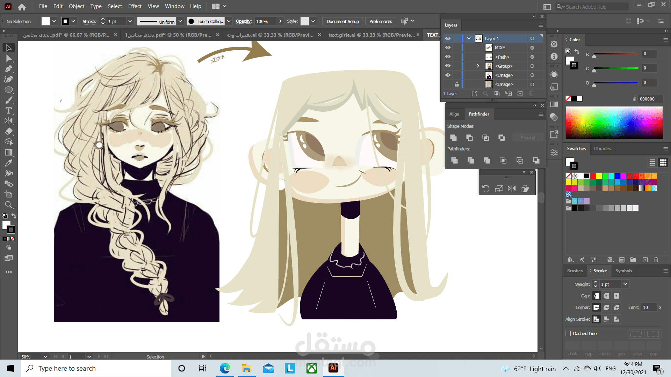Hide Layer 1 visibility eye
The image size is (671, 377).
point(448,38)
